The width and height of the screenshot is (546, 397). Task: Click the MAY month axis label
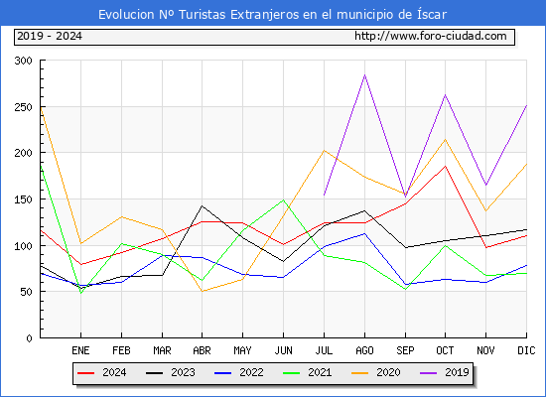click(x=242, y=350)
